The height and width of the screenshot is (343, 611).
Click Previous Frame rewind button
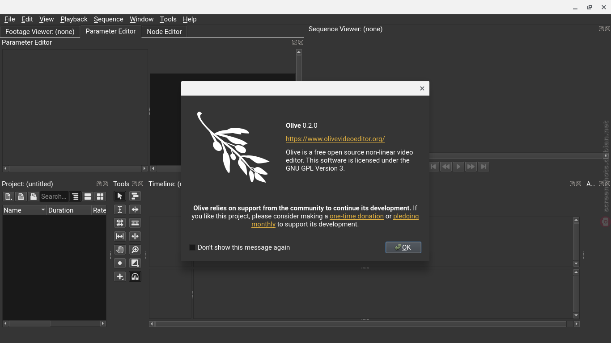click(446, 167)
